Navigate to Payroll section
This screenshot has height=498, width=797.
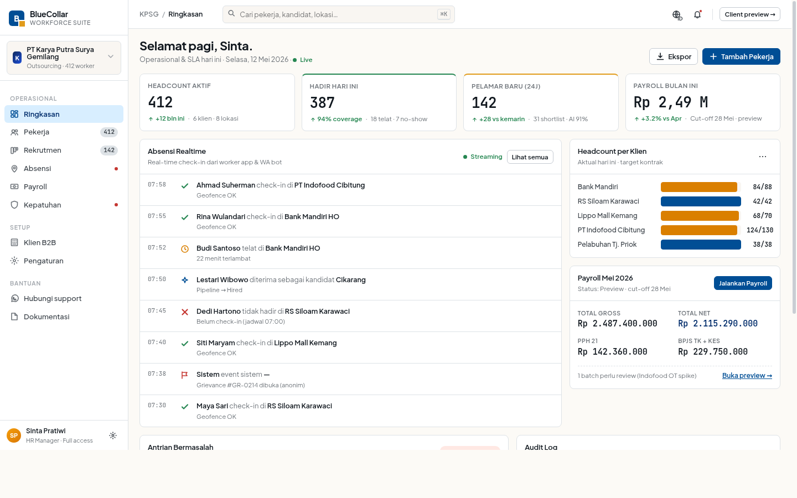click(x=64, y=187)
